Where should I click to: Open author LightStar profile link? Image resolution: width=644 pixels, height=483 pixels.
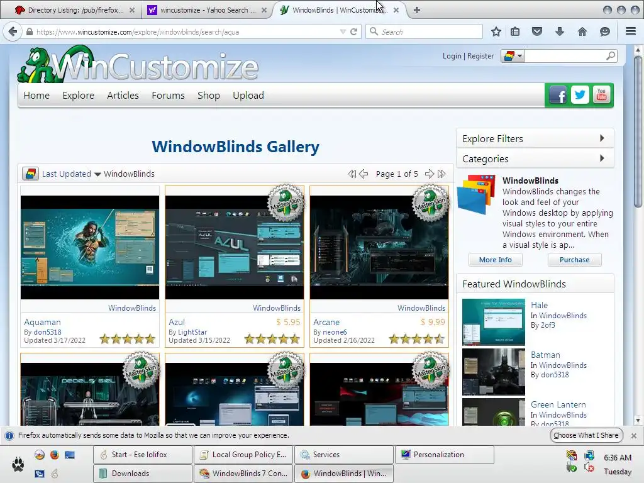tap(192, 332)
